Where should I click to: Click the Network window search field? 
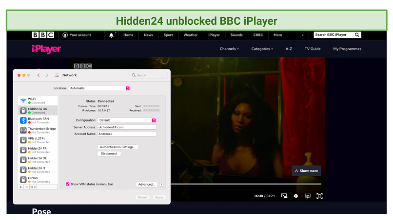pyautogui.click(x=149, y=75)
